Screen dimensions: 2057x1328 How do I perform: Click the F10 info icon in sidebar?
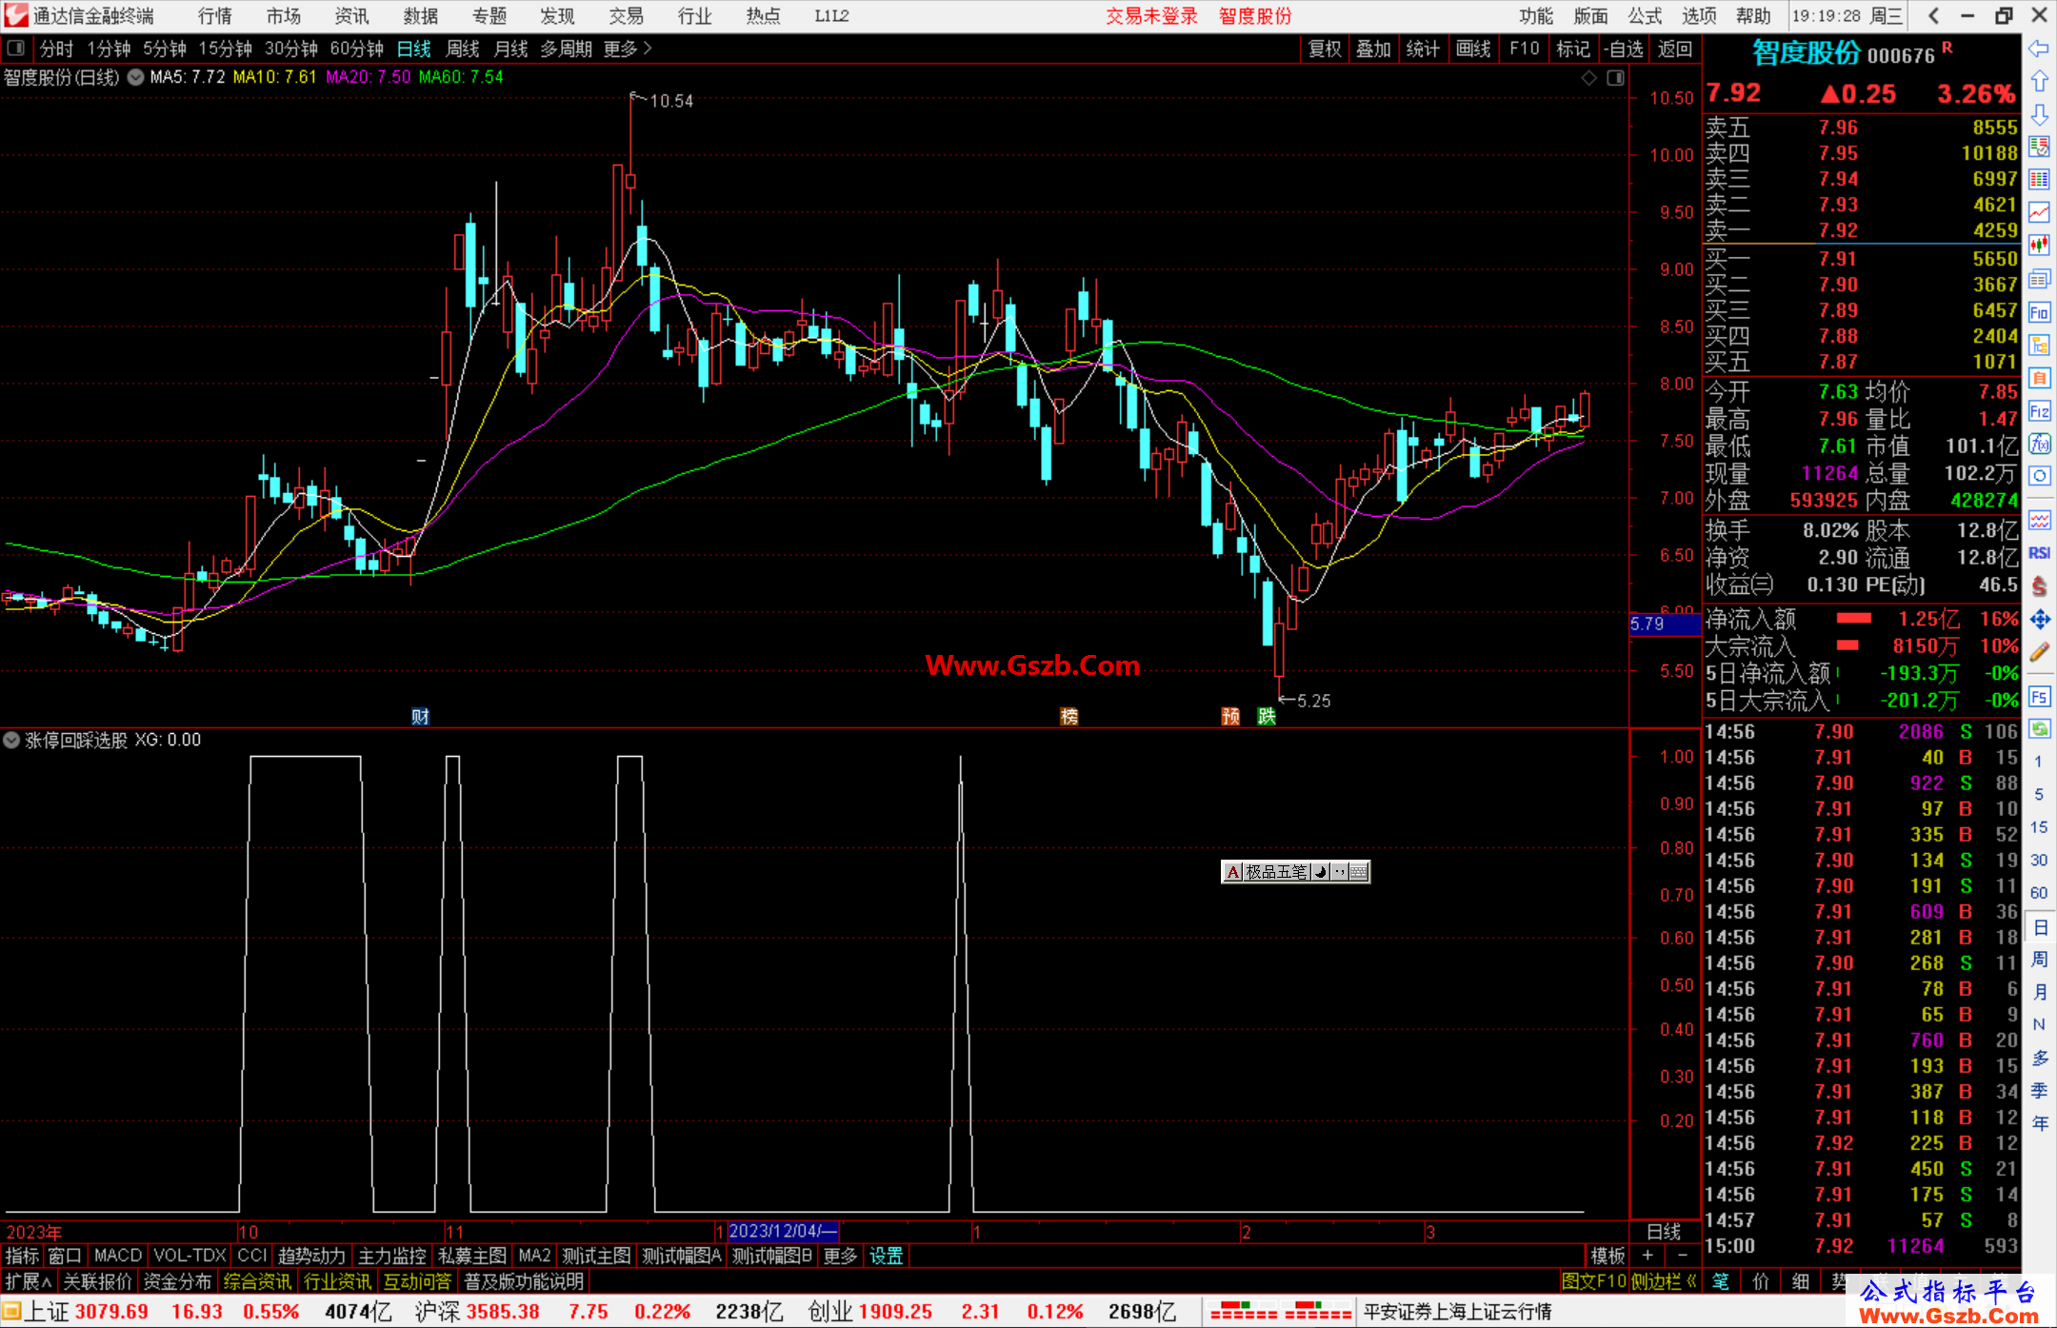pos(2039,312)
